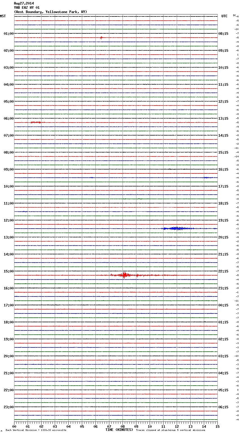The image size is (240, 434).
Task: Click the minute-axis tick label 10
Action: 150,426
